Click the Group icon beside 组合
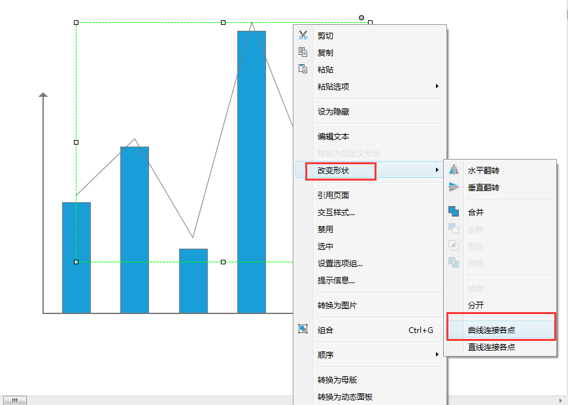568x405 pixels. click(x=303, y=329)
